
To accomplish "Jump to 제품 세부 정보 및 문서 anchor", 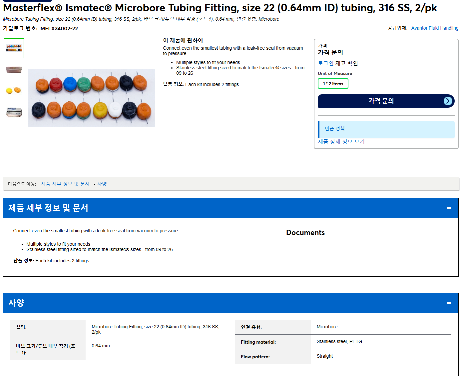I will 65,184.
